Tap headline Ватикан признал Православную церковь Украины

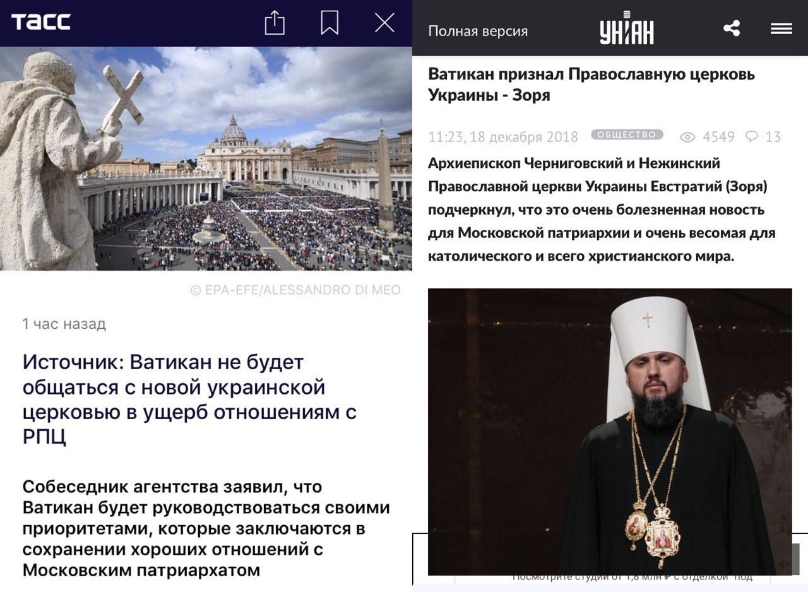click(591, 85)
